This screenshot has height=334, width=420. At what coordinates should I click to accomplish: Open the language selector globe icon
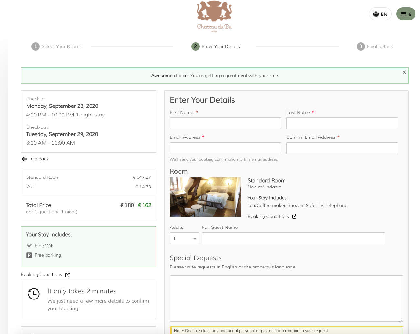click(x=376, y=14)
